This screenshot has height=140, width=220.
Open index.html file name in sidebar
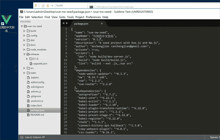tap(36, 105)
